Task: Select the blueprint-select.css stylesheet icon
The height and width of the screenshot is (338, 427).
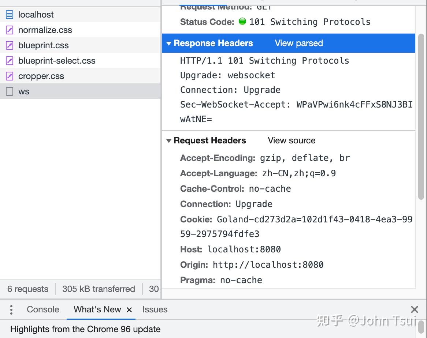Action: 9,61
